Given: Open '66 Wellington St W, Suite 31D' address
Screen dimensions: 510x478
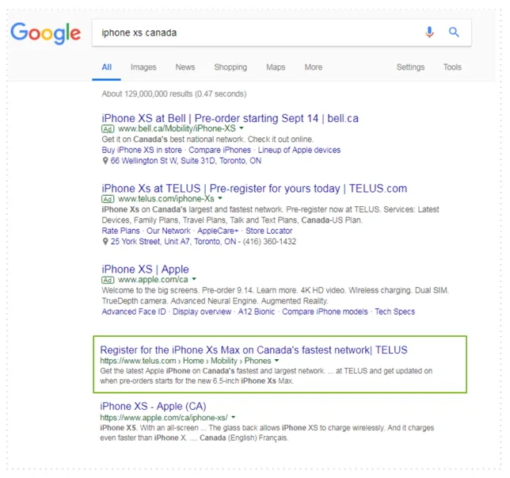Looking at the screenshot, I should click(x=186, y=161).
